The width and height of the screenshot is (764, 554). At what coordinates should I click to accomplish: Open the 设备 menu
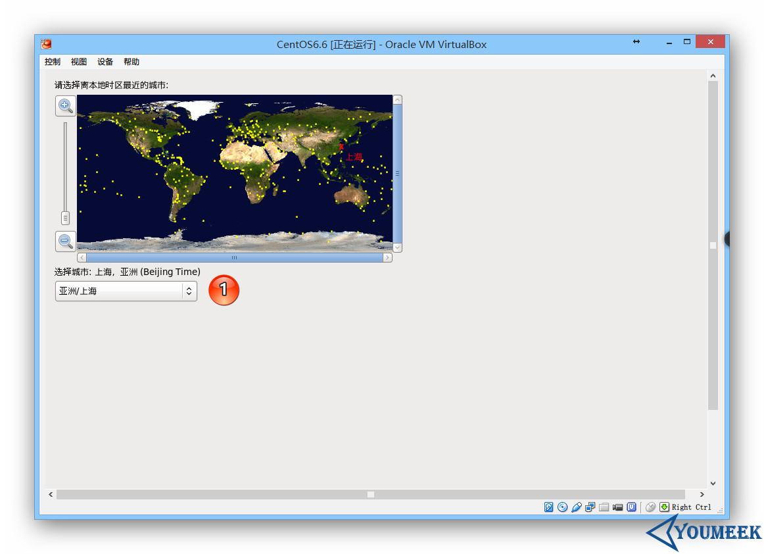click(105, 61)
